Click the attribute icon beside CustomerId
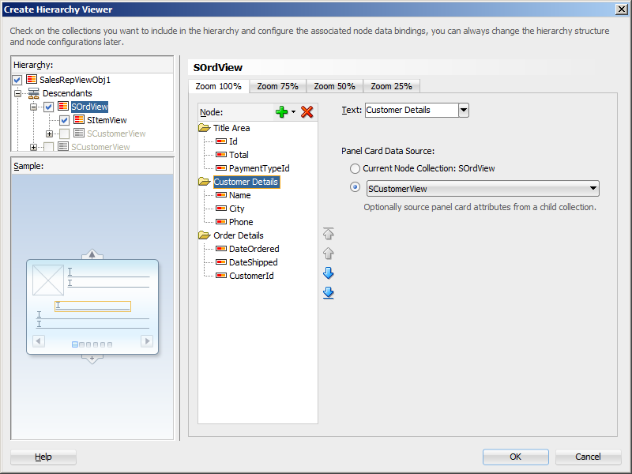The image size is (632, 474). coord(221,276)
